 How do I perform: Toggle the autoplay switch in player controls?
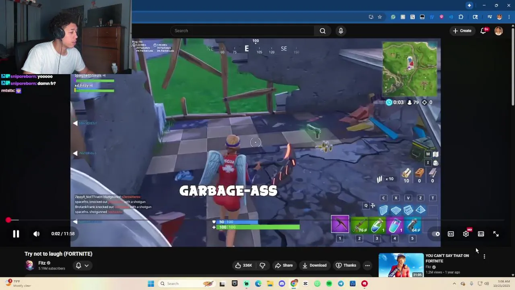436,234
